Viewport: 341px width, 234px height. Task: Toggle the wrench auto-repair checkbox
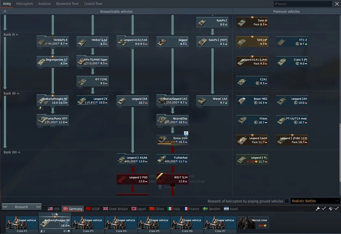(323, 209)
